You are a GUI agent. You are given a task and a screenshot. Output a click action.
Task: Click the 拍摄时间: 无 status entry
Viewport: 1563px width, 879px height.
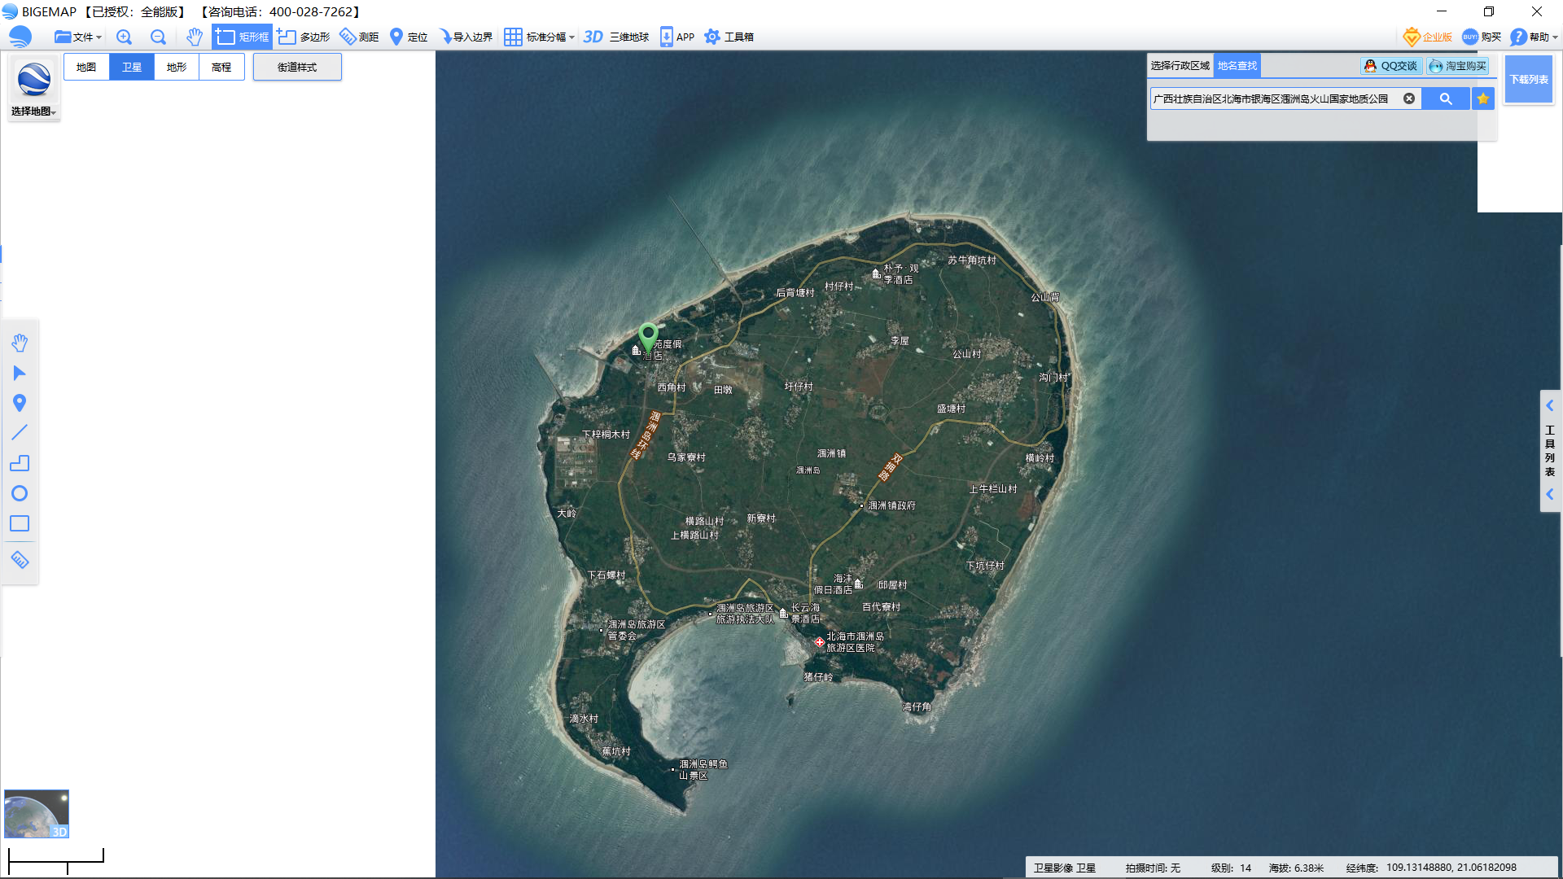pyautogui.click(x=1153, y=868)
